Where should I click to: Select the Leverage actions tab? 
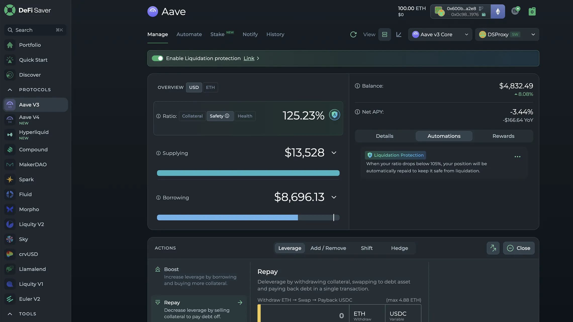(290, 248)
